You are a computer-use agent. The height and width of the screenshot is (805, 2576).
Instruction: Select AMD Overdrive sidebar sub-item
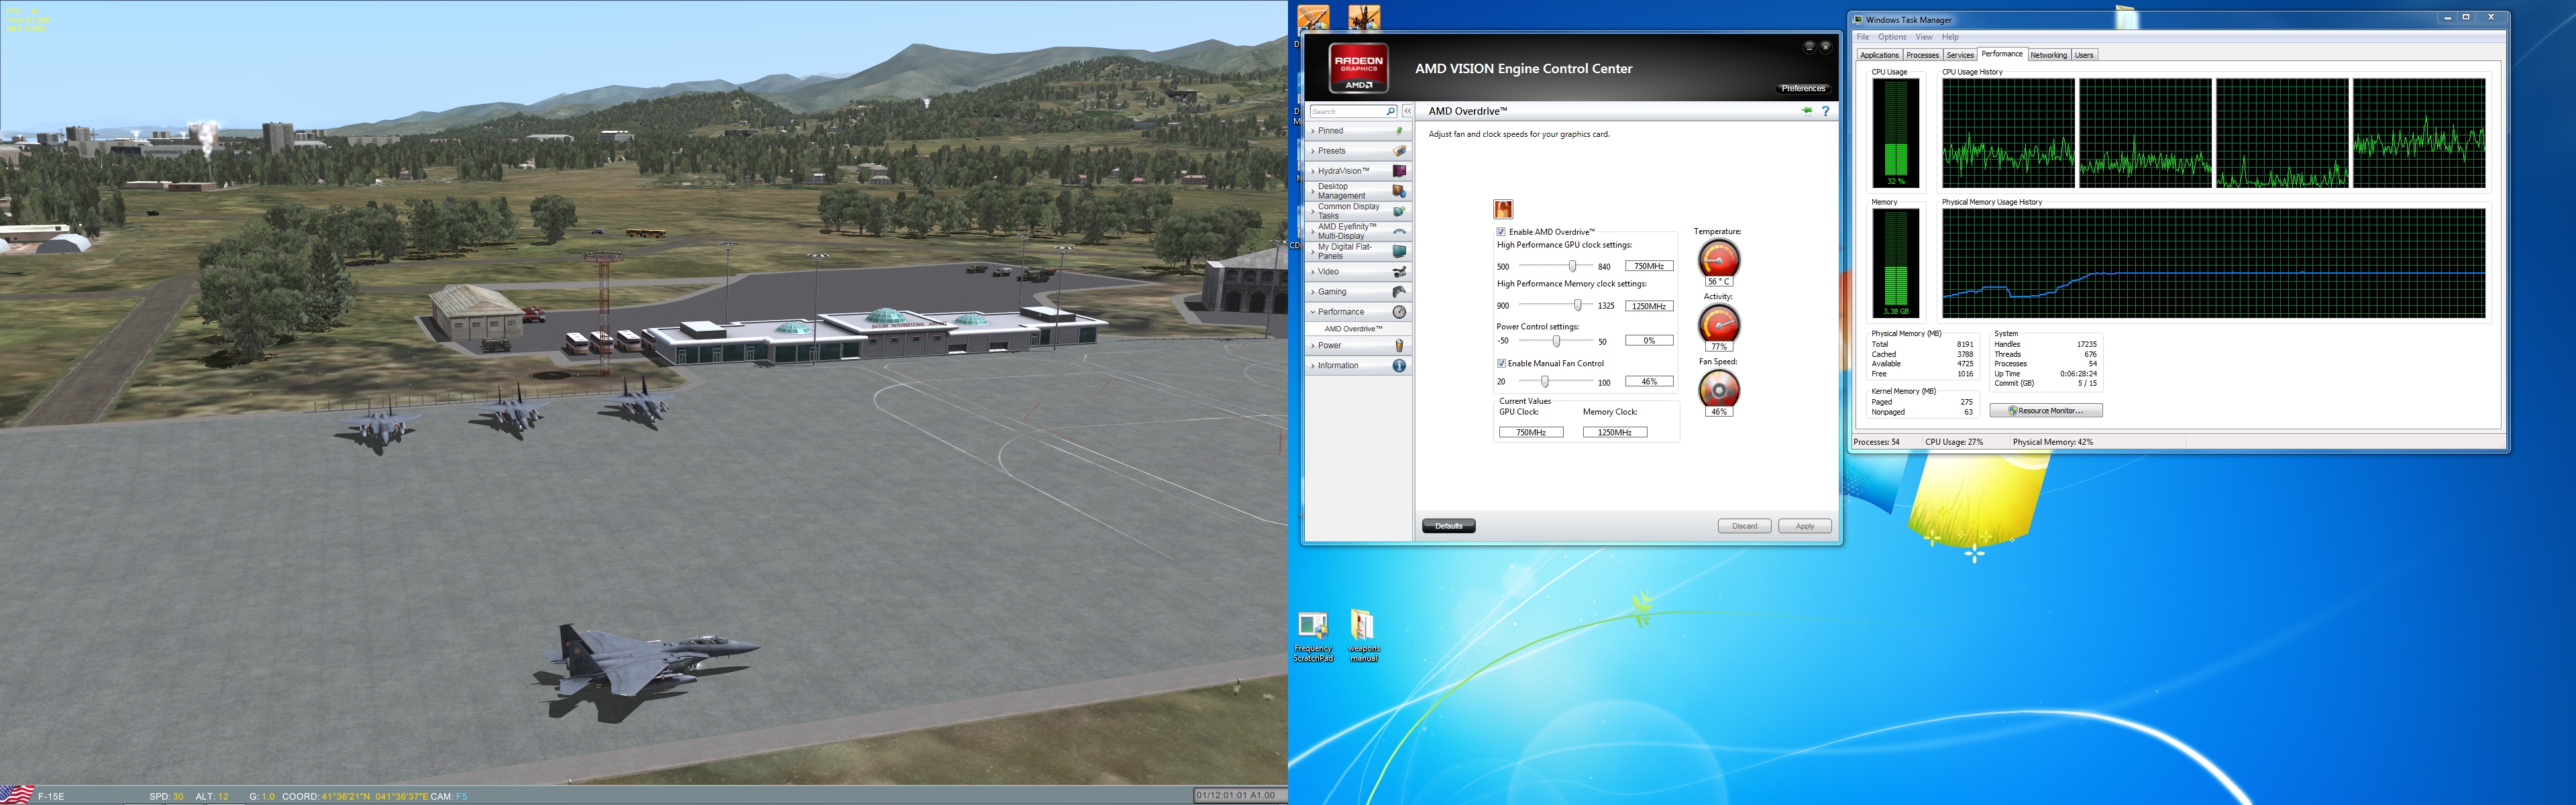[x=1353, y=329]
